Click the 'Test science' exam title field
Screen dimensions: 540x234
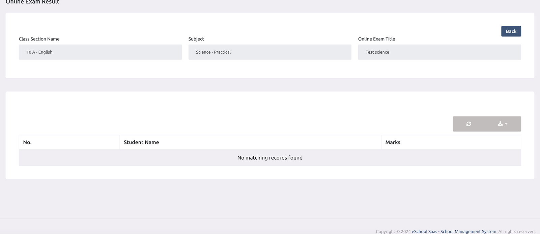click(x=439, y=52)
